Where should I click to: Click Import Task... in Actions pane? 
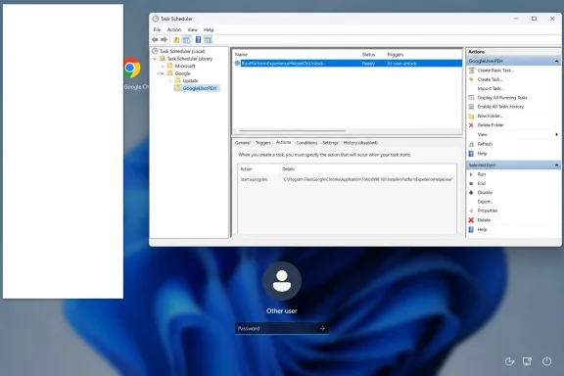[x=491, y=88]
